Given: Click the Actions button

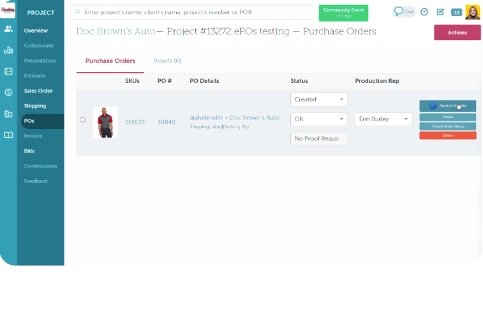Looking at the screenshot, I should point(457,33).
